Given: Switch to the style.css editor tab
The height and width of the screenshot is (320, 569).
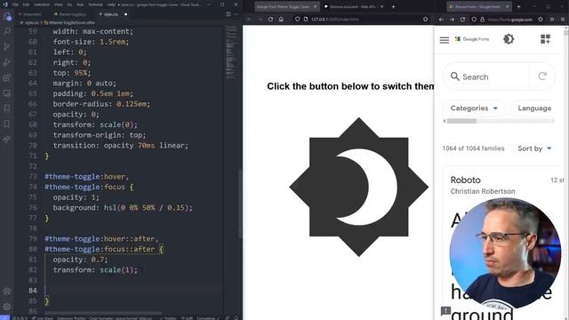Looking at the screenshot, I should [110, 14].
